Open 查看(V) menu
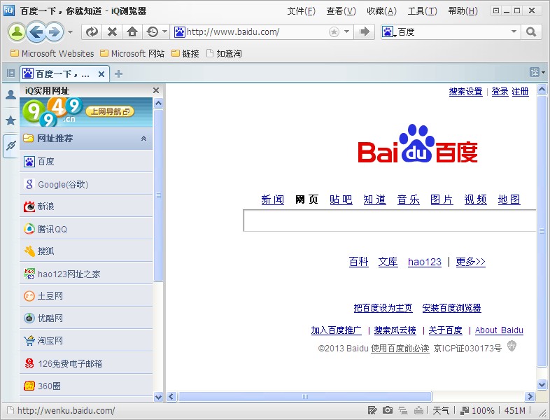This screenshot has height=420, width=550. [x=341, y=11]
